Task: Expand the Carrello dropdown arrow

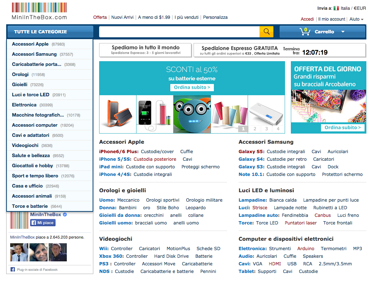Action: click(x=343, y=31)
